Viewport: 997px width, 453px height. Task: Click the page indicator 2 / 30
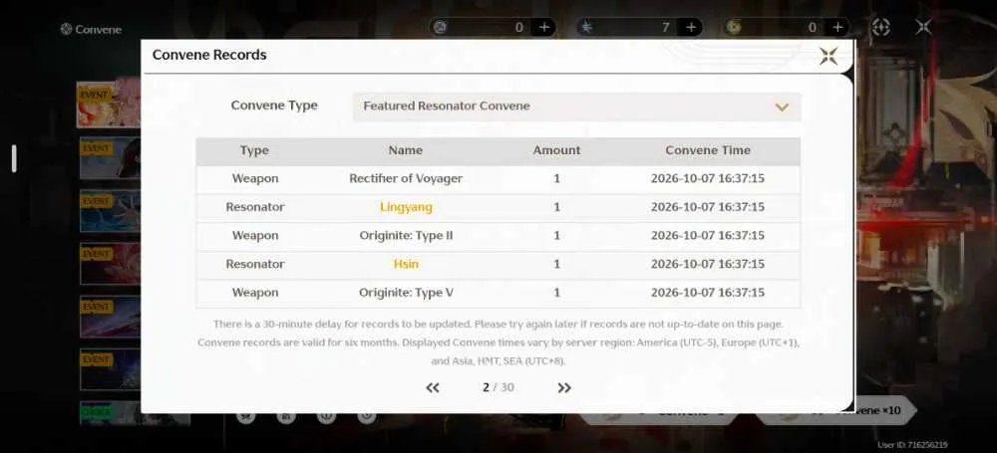point(498,387)
